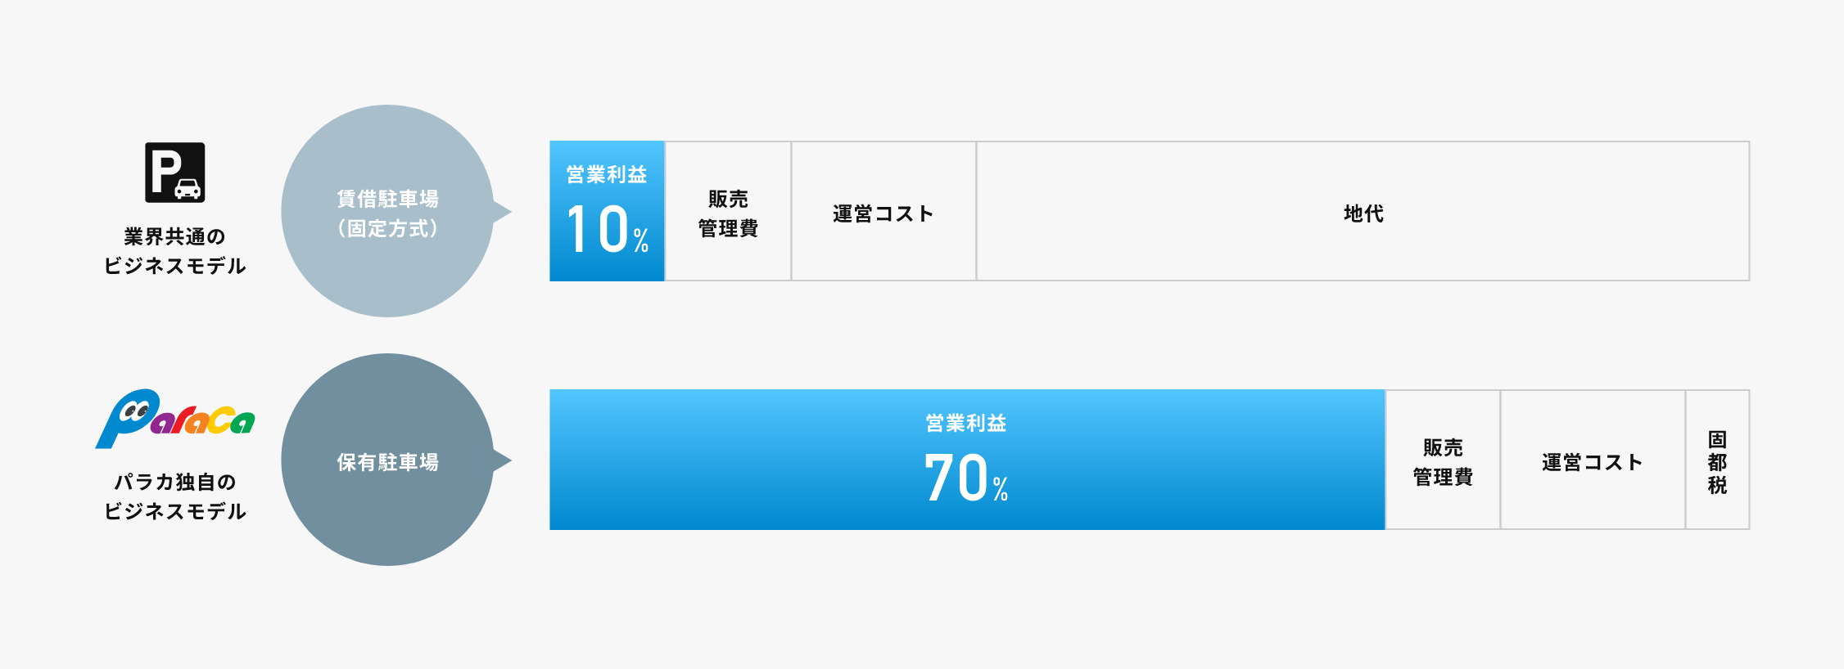This screenshot has width=1844, height=669.
Task: Click the 10% figure in the top bar
Action: [607, 230]
